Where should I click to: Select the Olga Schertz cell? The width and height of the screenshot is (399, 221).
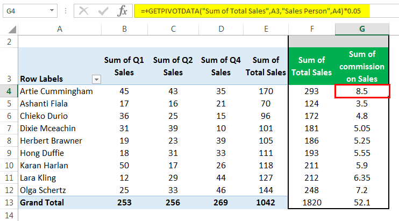(60, 190)
